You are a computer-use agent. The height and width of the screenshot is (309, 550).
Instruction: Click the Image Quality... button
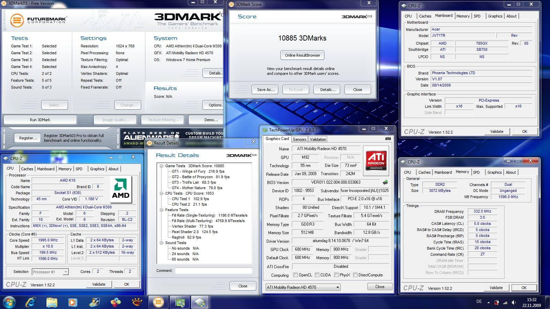coord(115,120)
